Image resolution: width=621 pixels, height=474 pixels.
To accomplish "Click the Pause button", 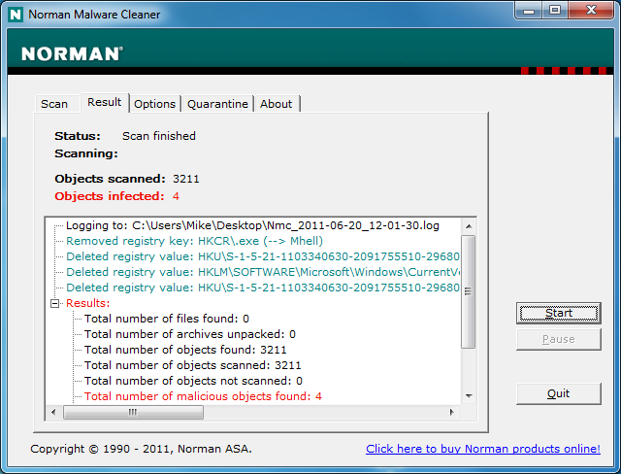I will (559, 339).
